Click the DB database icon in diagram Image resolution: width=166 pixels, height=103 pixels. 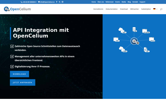point(134,30)
